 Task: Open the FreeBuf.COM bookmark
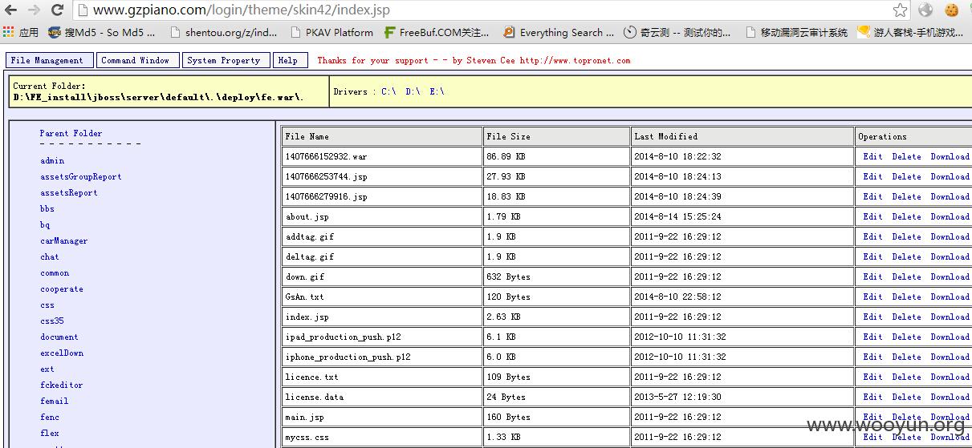(437, 33)
